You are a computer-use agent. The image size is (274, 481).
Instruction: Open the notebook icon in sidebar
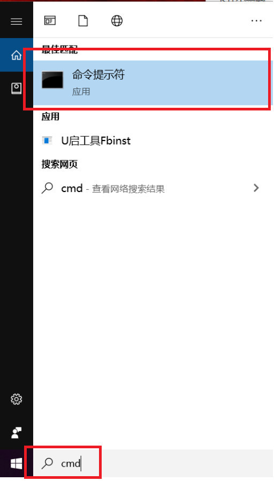pos(16,88)
